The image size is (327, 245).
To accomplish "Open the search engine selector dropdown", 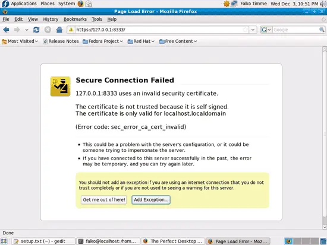I will (x=266, y=30).
